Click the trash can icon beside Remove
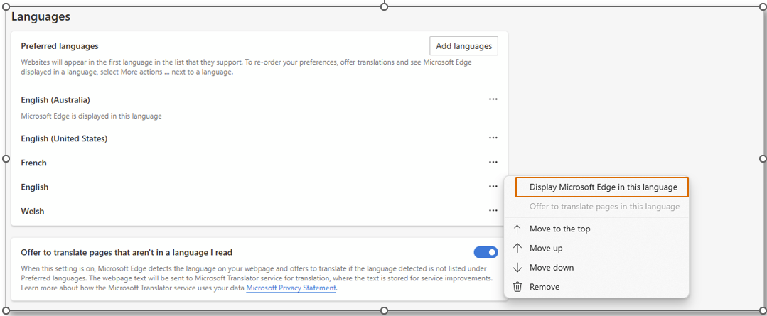This screenshot has width=767, height=316. tap(517, 287)
